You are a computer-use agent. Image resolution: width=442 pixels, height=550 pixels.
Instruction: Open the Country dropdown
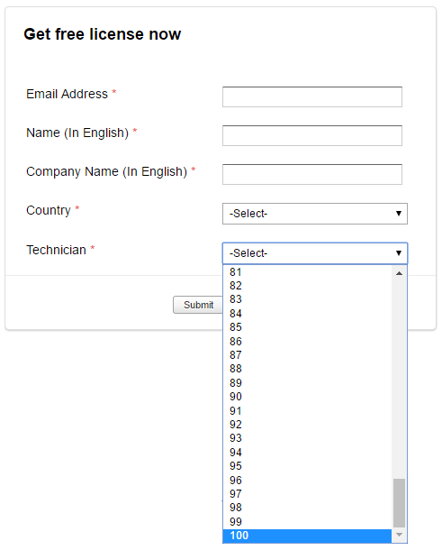[x=315, y=214]
